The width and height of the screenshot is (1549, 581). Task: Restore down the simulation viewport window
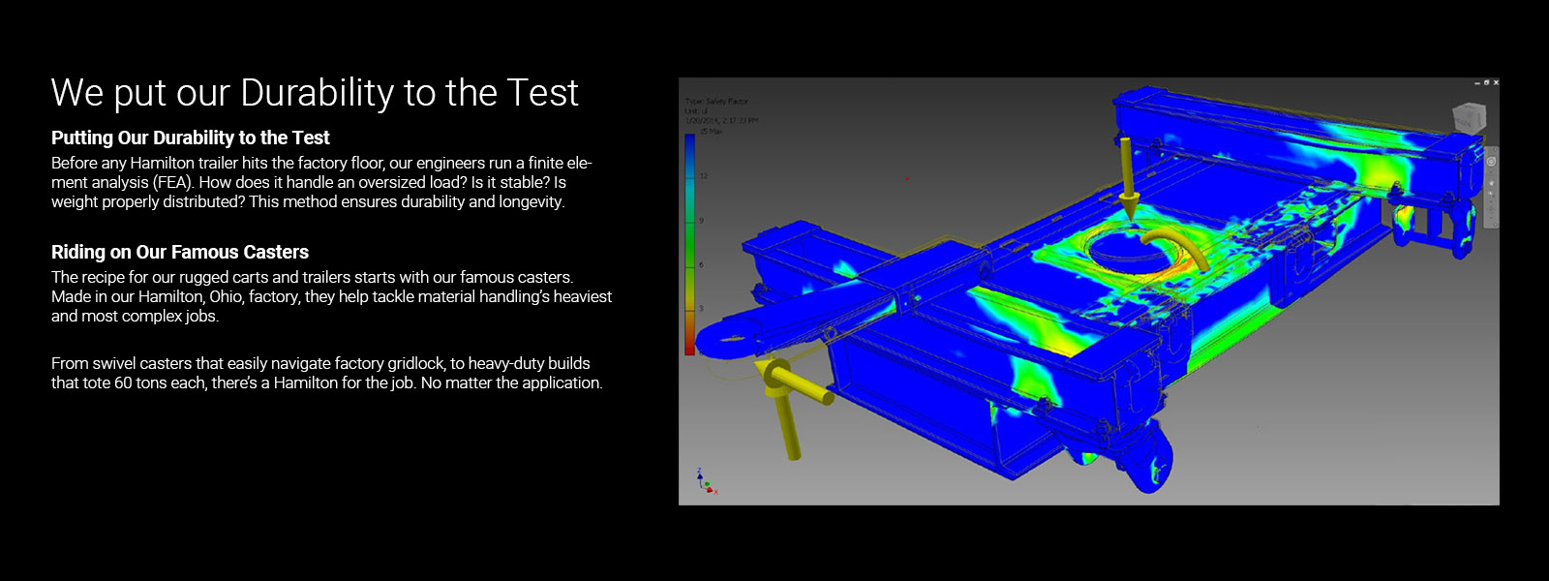1486,83
